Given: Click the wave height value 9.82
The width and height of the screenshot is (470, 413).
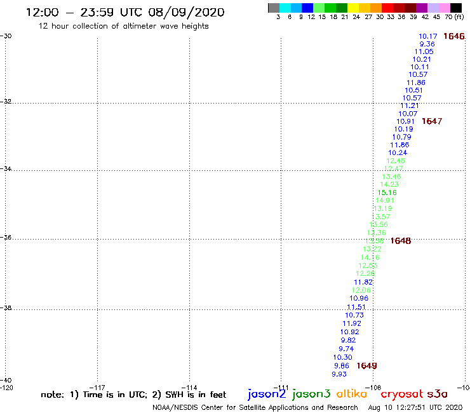Looking at the screenshot, I should [348, 341].
